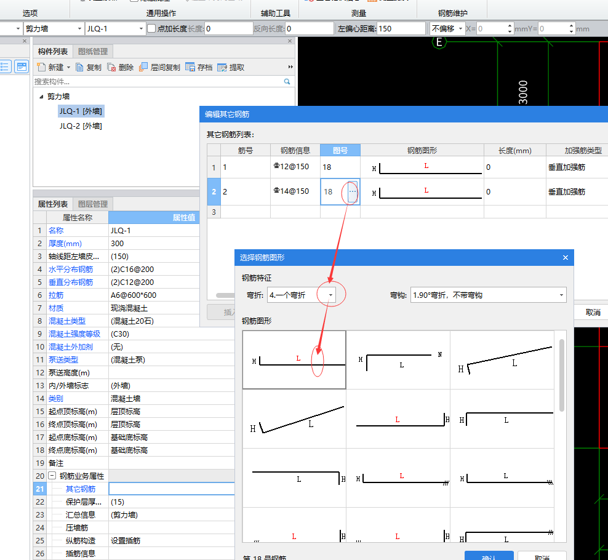The height and width of the screenshot is (560, 608).
Task: Click the rebar shape list vertical scrollbar
Action: coord(562,375)
